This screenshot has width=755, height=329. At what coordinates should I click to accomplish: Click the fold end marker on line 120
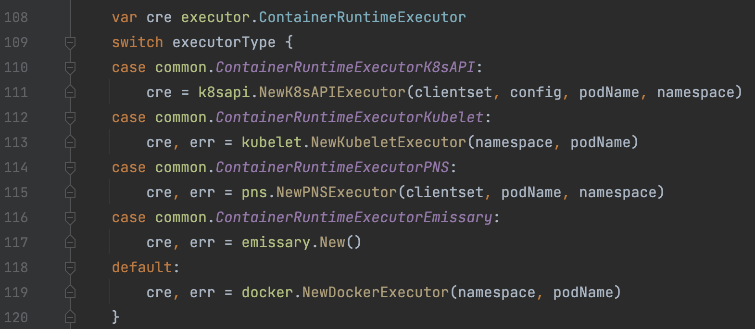(x=70, y=317)
